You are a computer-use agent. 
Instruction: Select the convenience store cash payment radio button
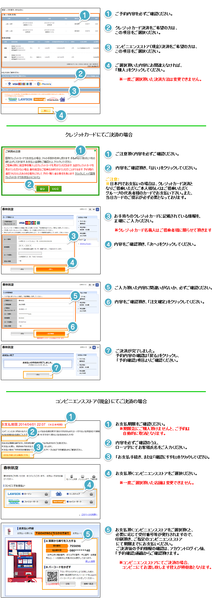tap(6, 99)
